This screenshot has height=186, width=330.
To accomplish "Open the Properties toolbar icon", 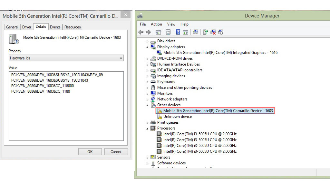I will click(x=168, y=32).
